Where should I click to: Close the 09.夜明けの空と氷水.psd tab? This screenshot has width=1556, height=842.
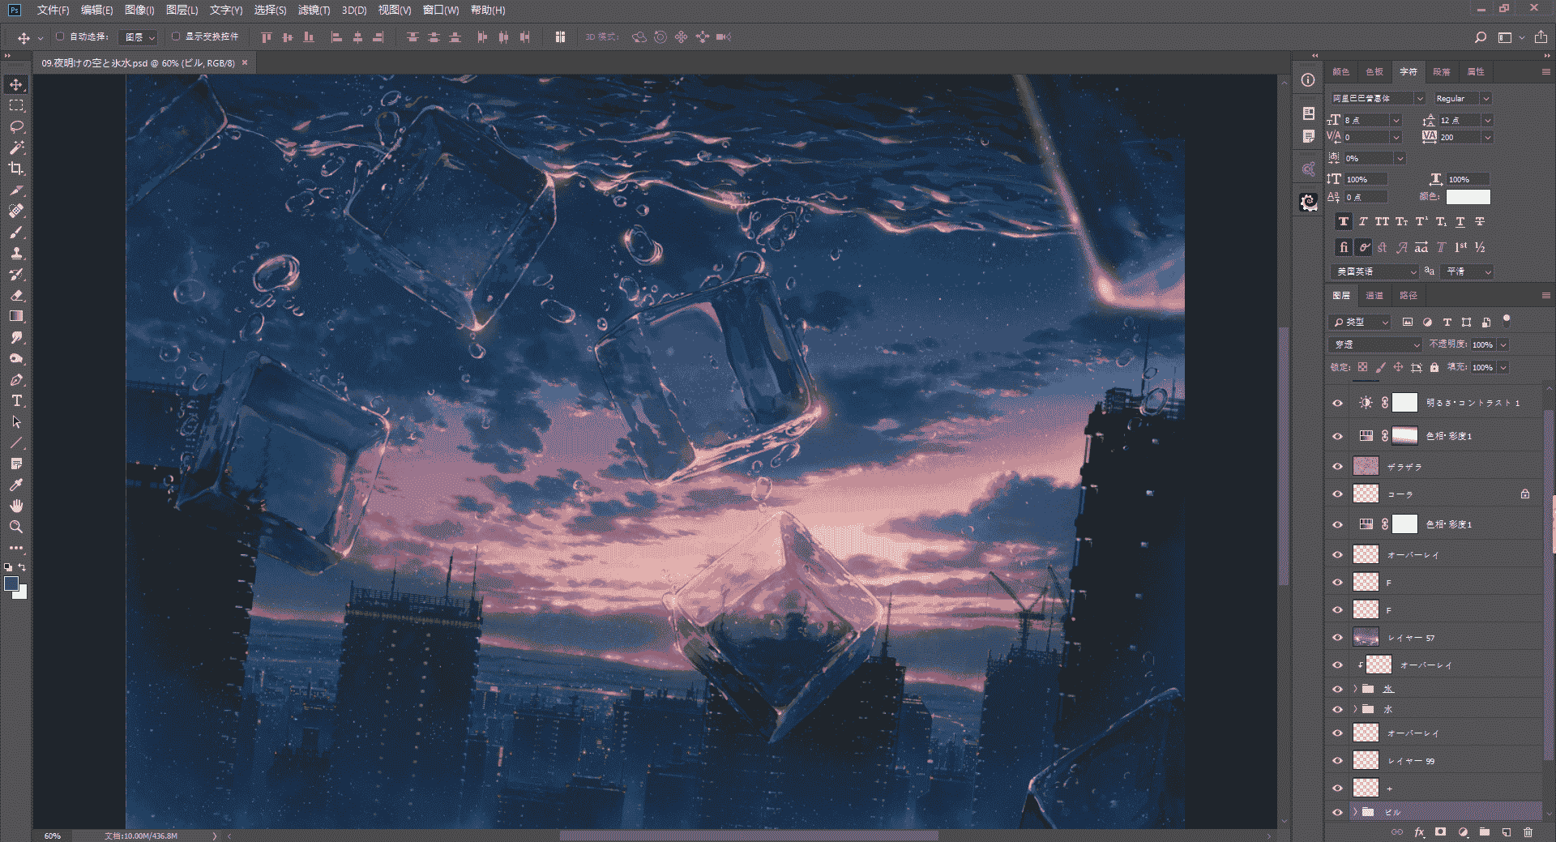245,62
